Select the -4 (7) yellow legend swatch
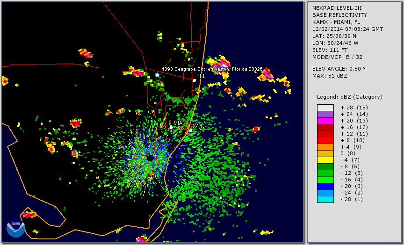This screenshot has width=404, height=245. click(x=325, y=160)
